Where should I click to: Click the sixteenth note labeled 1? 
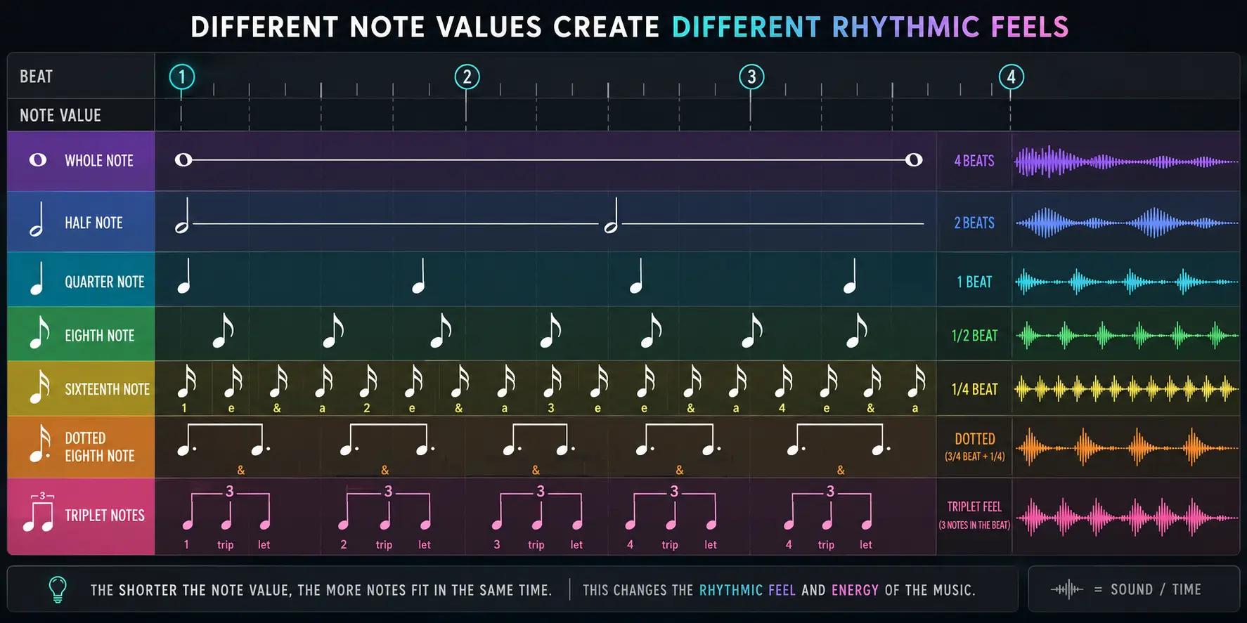coord(186,381)
